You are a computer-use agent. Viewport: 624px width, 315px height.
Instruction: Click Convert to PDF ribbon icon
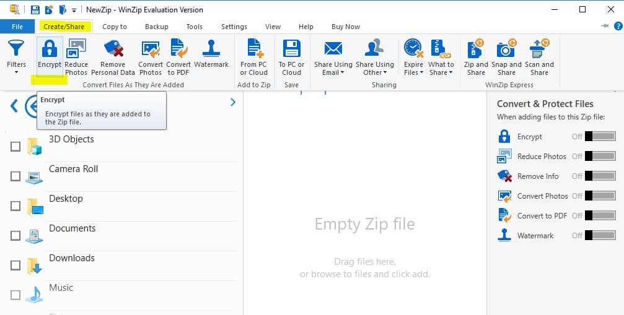(178, 48)
